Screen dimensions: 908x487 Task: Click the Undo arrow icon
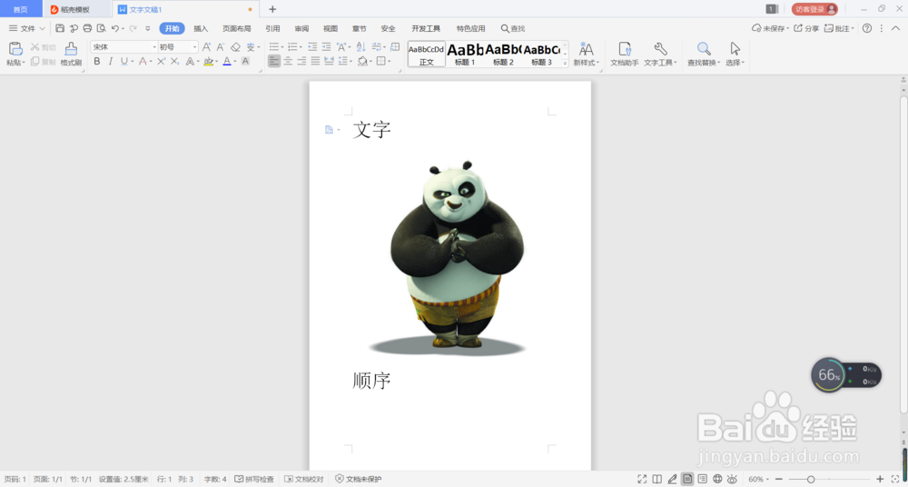pos(115,28)
